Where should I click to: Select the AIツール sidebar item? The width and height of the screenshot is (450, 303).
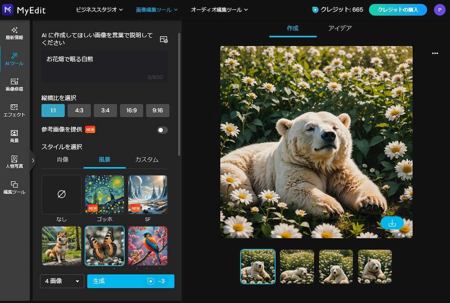click(x=14, y=59)
